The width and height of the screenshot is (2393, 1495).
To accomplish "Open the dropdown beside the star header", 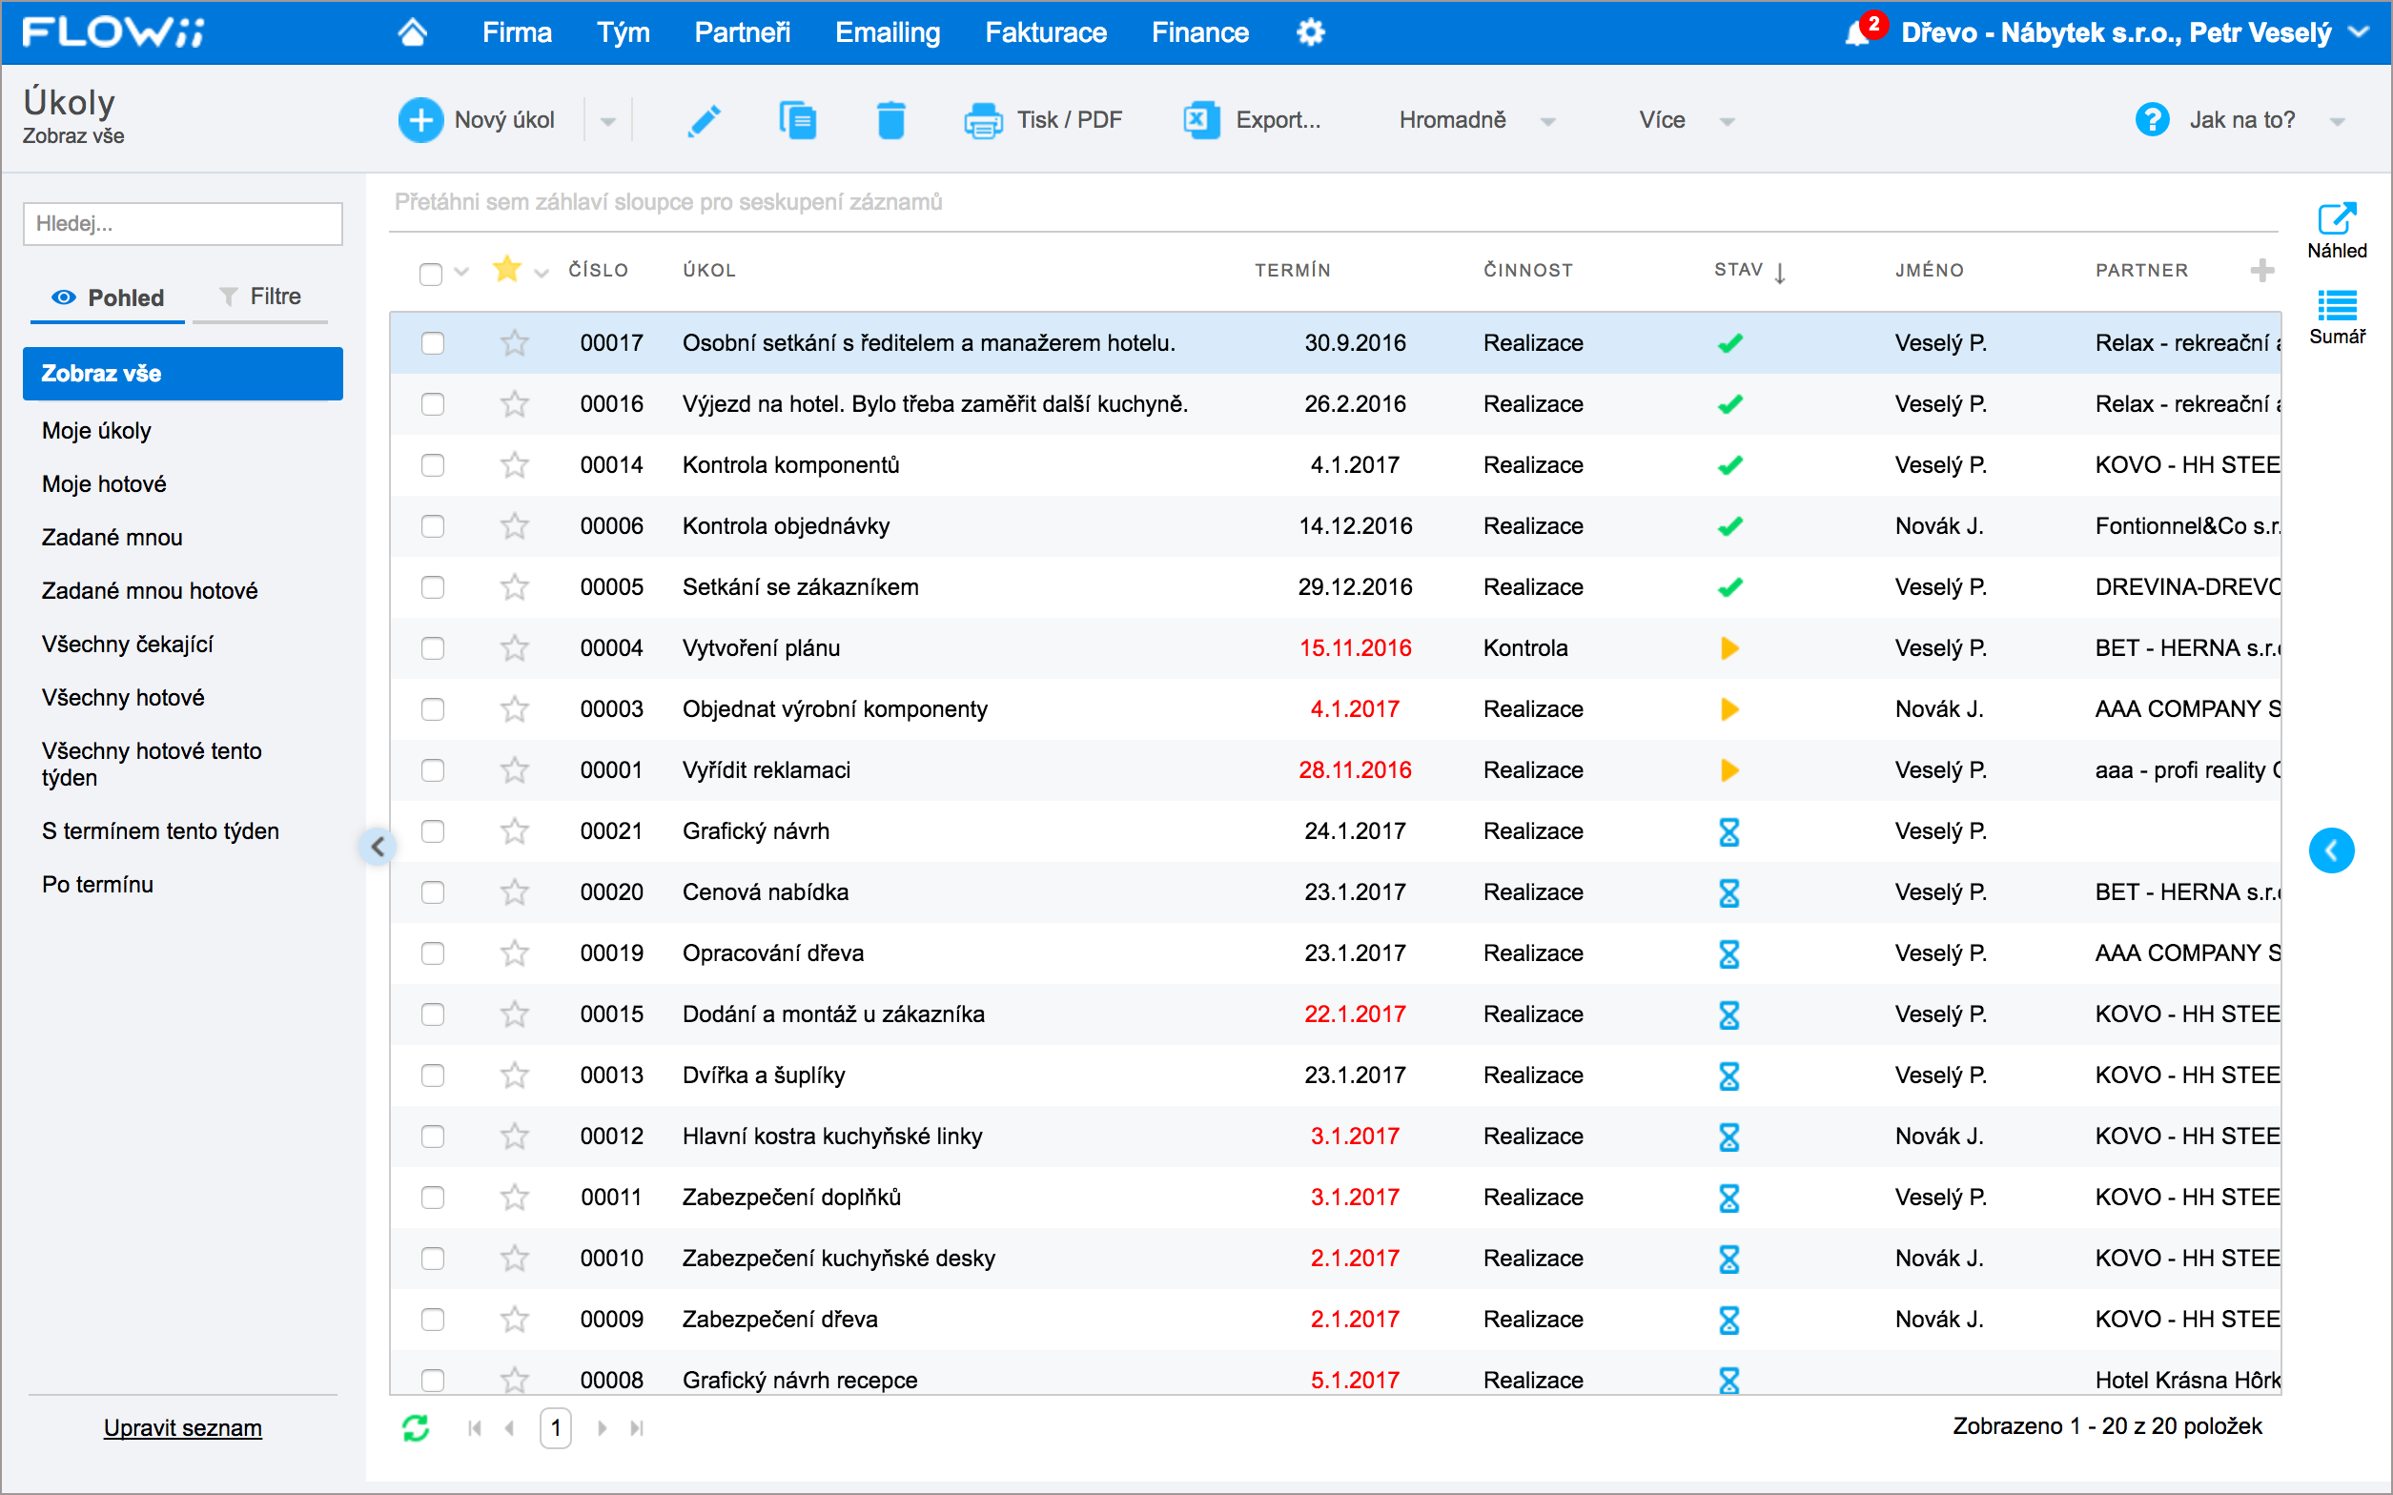I will click(541, 273).
